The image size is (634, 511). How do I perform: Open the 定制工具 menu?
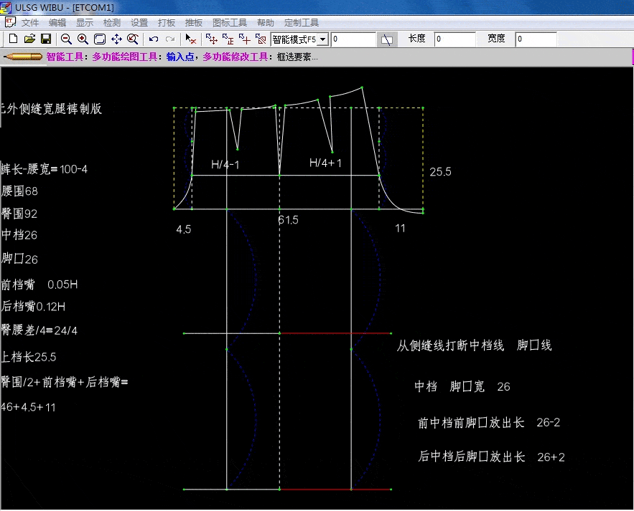tap(301, 22)
